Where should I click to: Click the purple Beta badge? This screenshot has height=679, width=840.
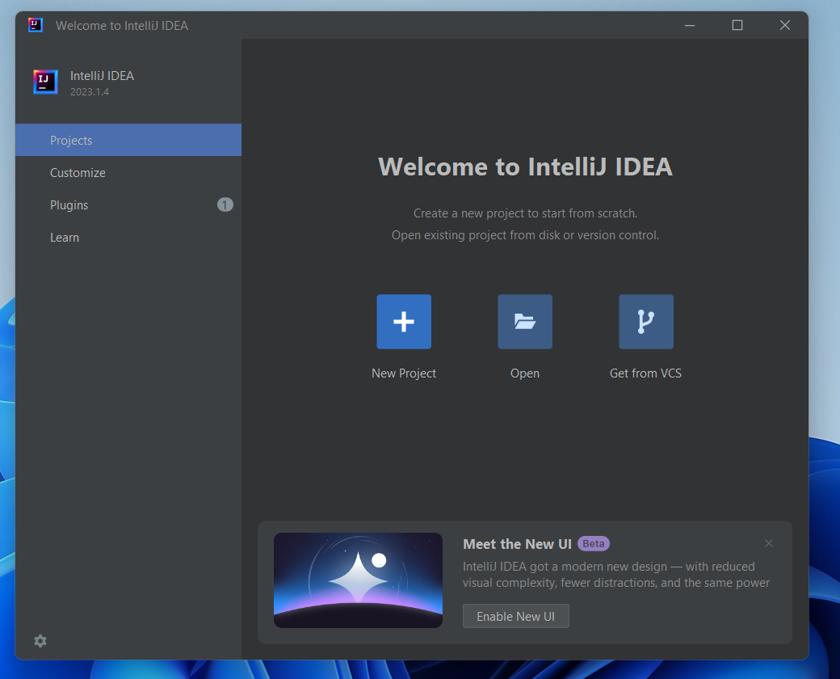coord(594,543)
